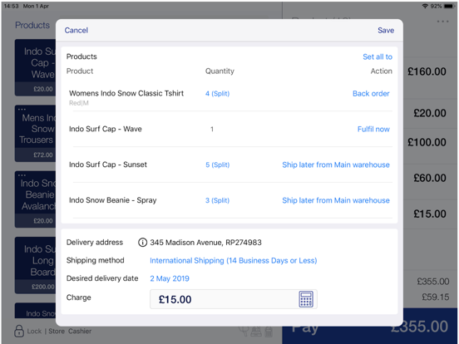This screenshot has width=459, height=344.
Task: Check the Wi-Fi status icon
Action: point(425,6)
